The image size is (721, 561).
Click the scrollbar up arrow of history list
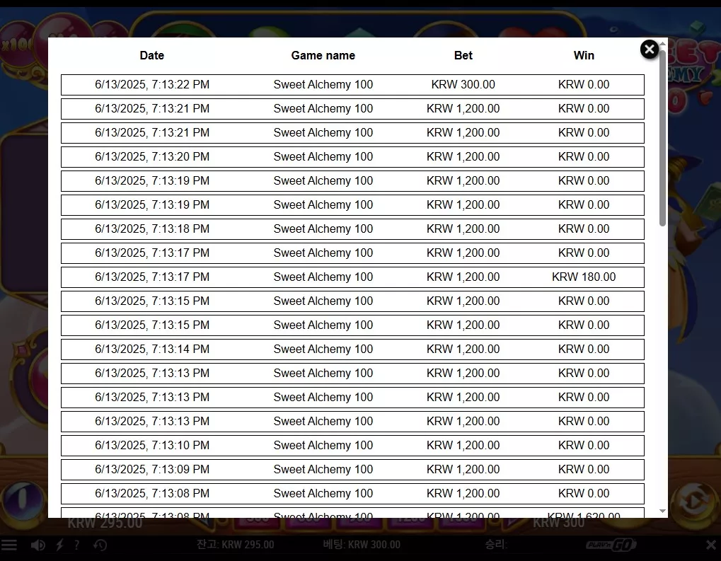pos(662,44)
